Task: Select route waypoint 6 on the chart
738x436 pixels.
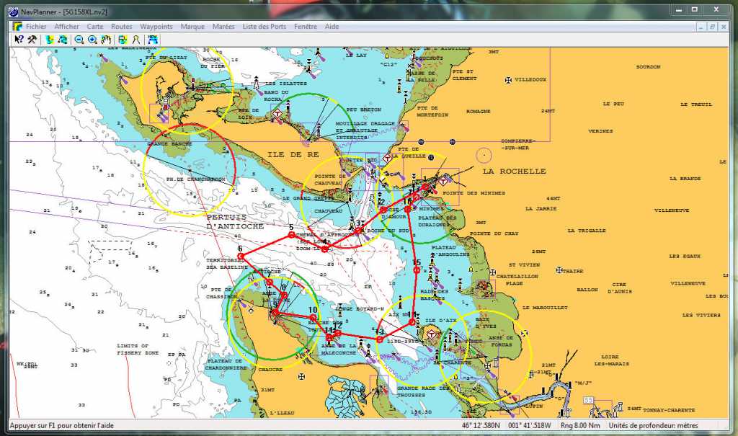Action: click(x=241, y=256)
